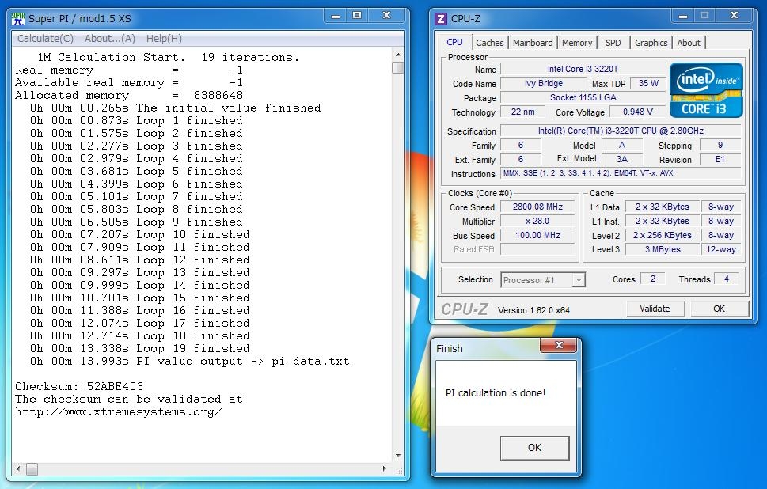Click the Technology value '22 nm'
The width and height of the screenshot is (767, 489).
[x=522, y=112]
